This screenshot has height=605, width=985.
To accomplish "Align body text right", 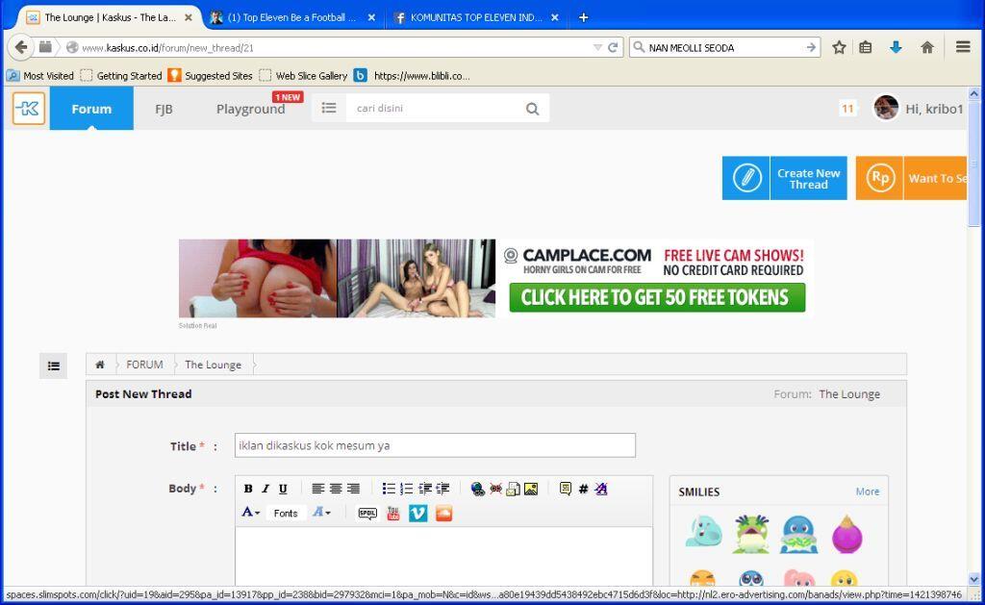I will pos(353,489).
